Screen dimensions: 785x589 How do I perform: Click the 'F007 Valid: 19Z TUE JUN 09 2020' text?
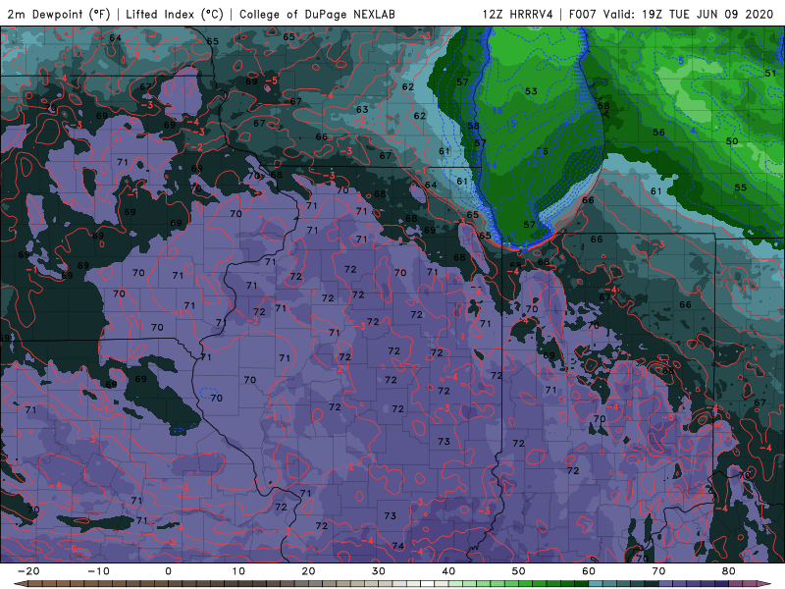click(671, 14)
